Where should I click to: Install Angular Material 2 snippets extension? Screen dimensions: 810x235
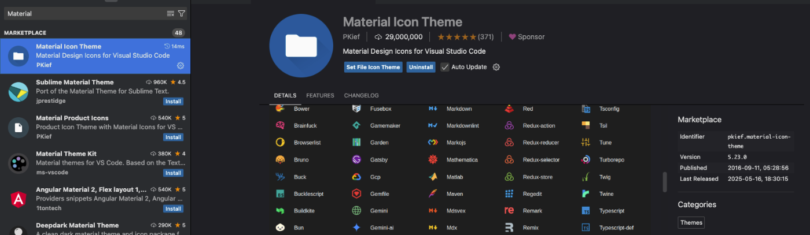point(173,209)
